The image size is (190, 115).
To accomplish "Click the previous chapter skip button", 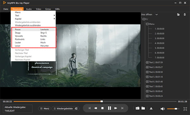I will (89, 108).
